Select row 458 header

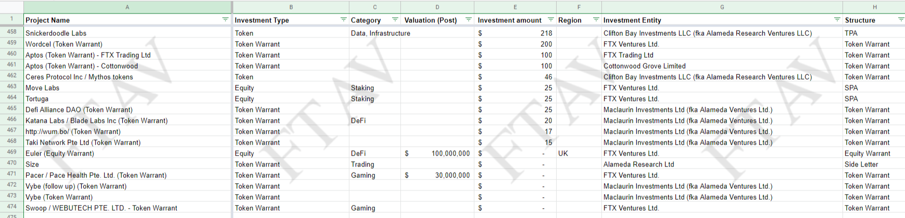pyautogui.click(x=11, y=32)
